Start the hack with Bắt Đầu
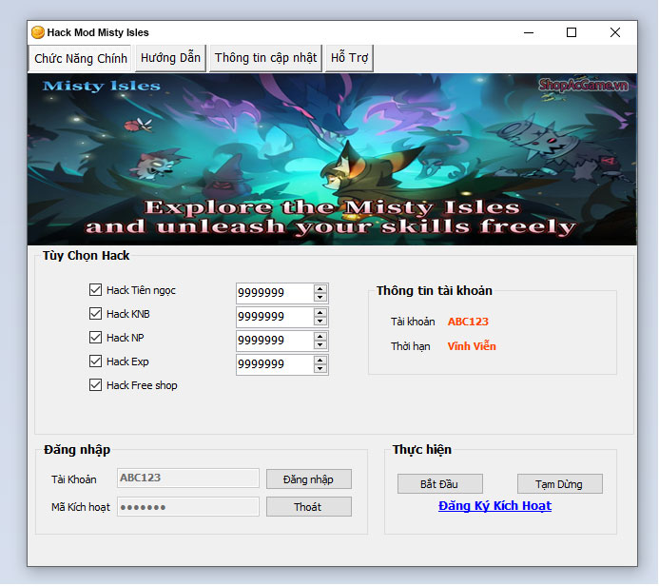 pyautogui.click(x=440, y=484)
